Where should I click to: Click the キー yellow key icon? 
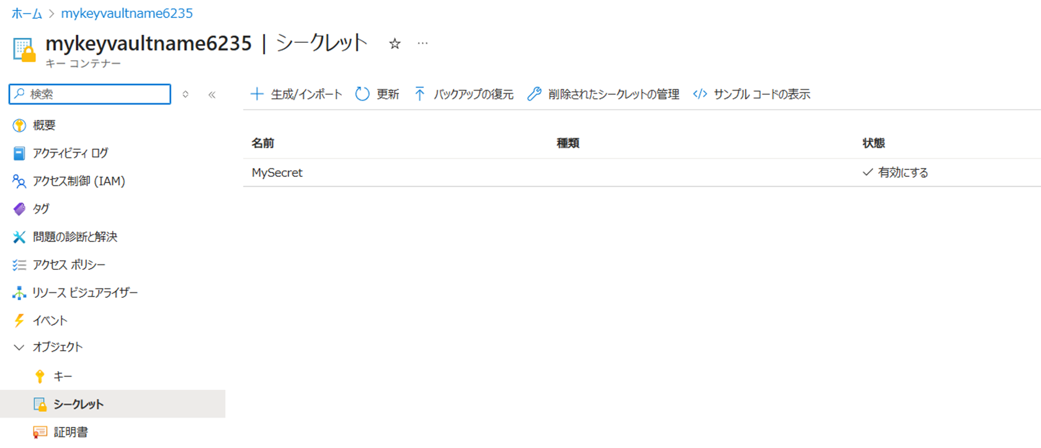(40, 377)
